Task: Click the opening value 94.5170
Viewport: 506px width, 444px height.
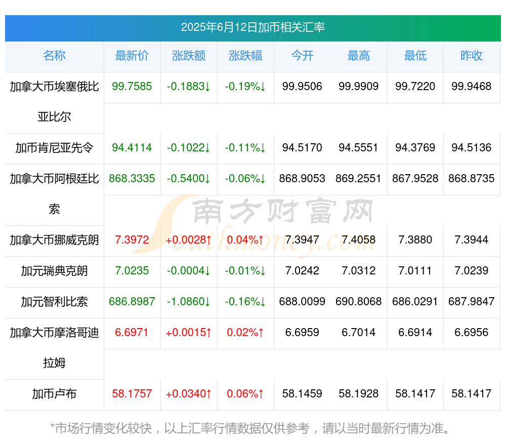Action: pos(302,148)
